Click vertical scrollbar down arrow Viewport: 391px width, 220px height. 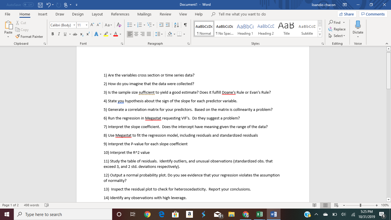(x=388, y=199)
